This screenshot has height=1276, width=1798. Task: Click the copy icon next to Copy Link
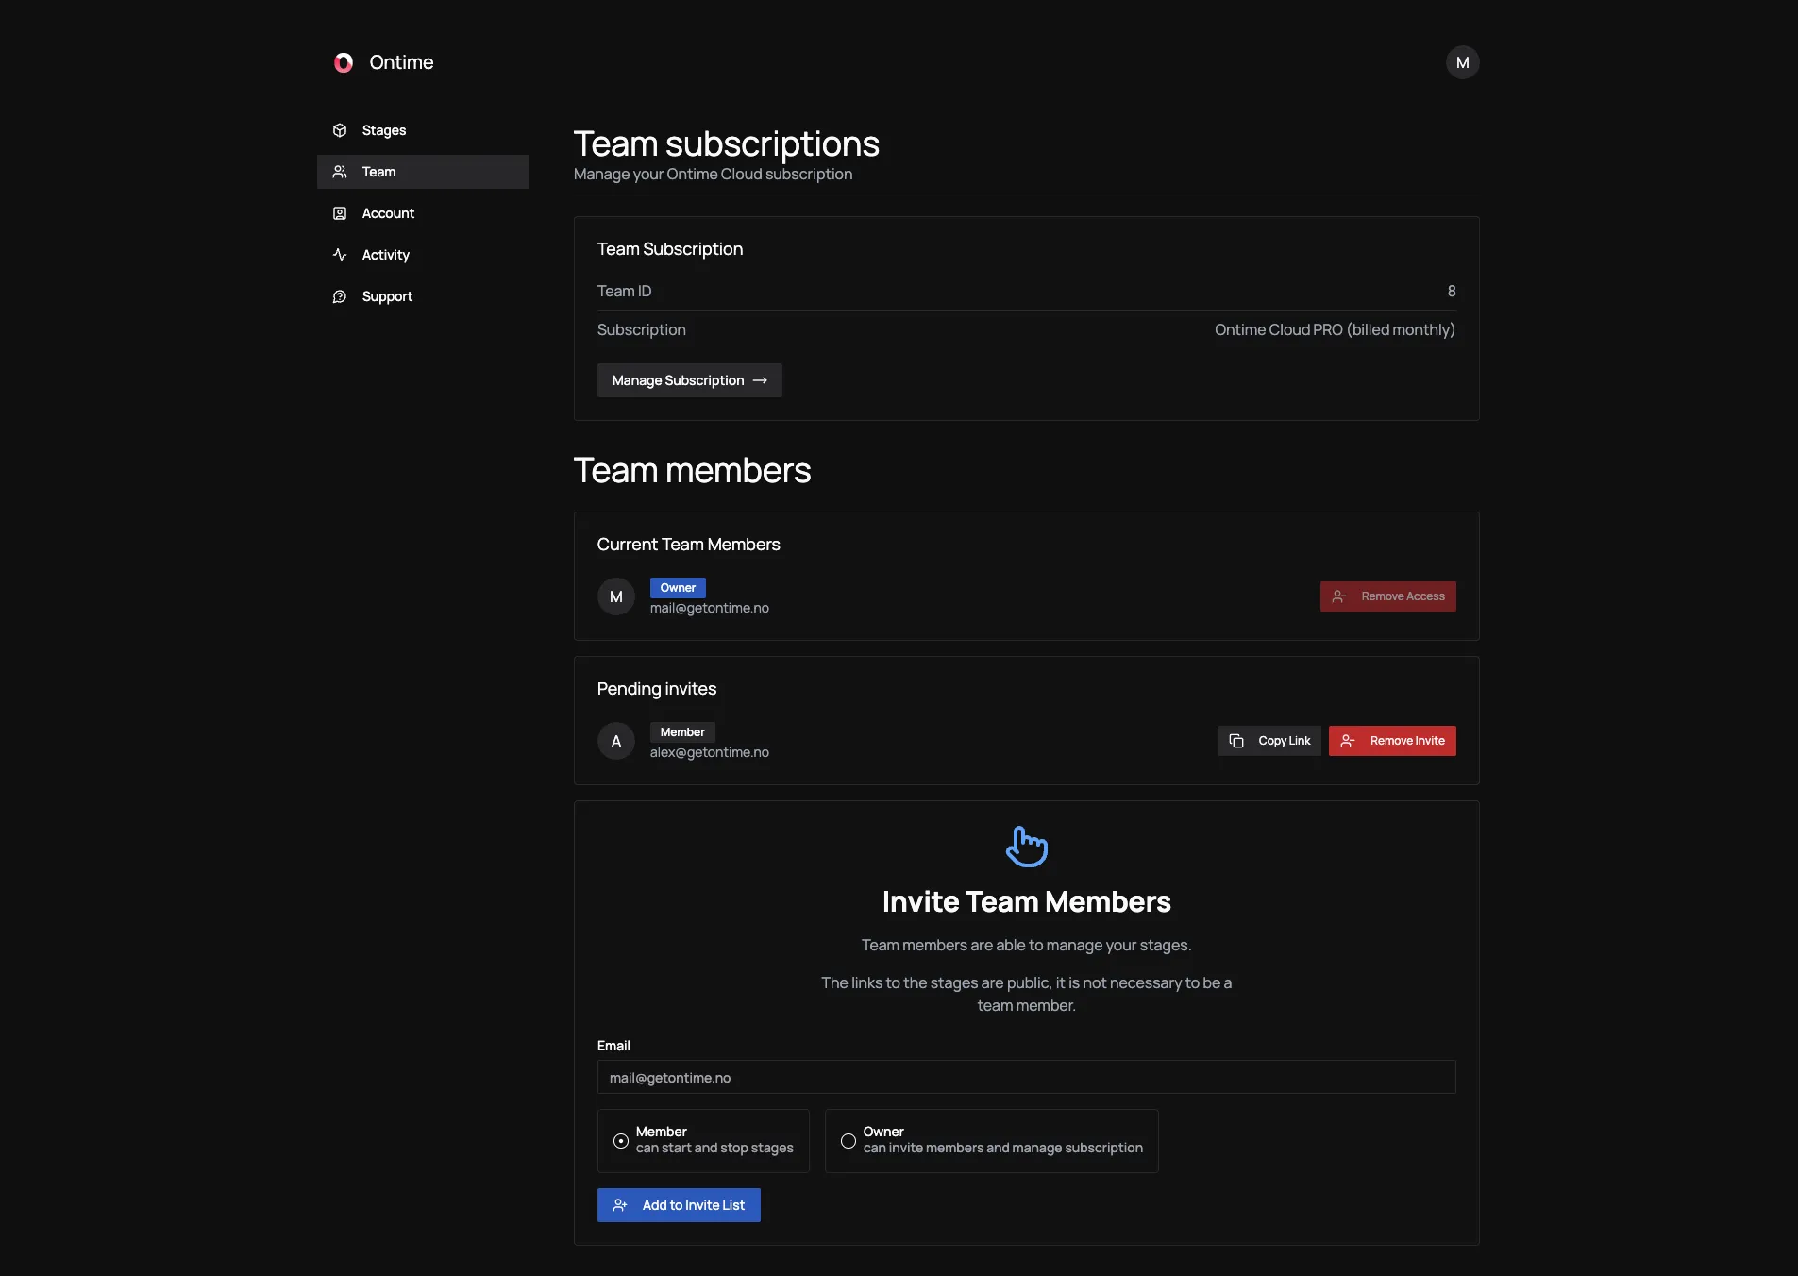1236,741
